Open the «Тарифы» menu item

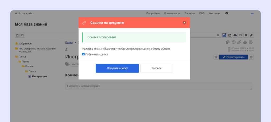[x=190, y=13]
